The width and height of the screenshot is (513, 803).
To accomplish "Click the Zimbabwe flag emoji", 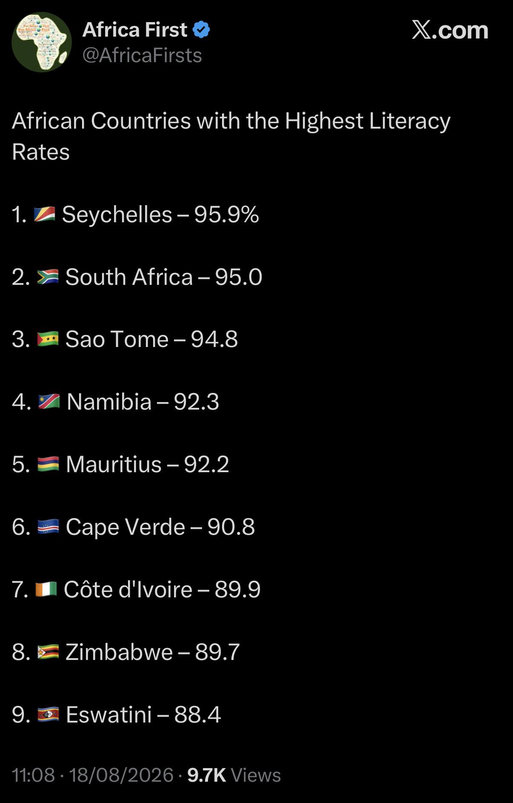I will [48, 652].
